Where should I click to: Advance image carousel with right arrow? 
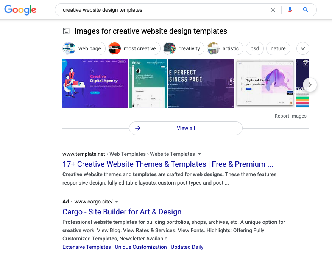click(x=310, y=85)
